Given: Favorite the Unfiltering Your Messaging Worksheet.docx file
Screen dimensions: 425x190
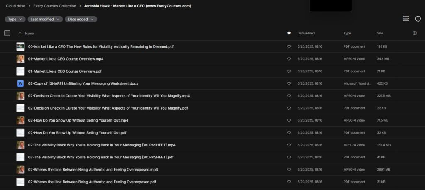Looking at the screenshot, I should point(289,83).
